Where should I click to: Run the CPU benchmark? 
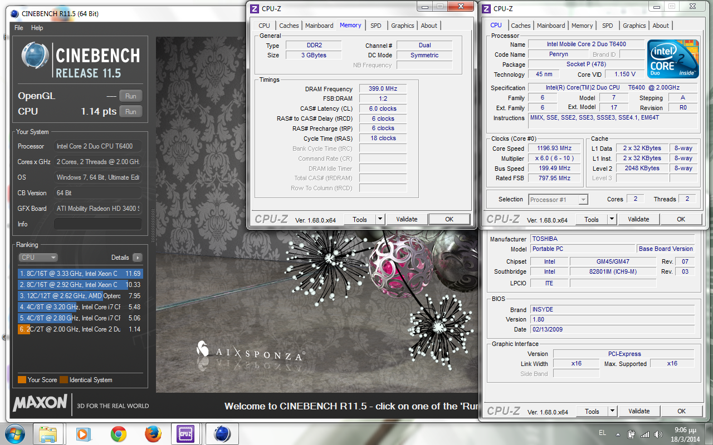click(x=130, y=111)
